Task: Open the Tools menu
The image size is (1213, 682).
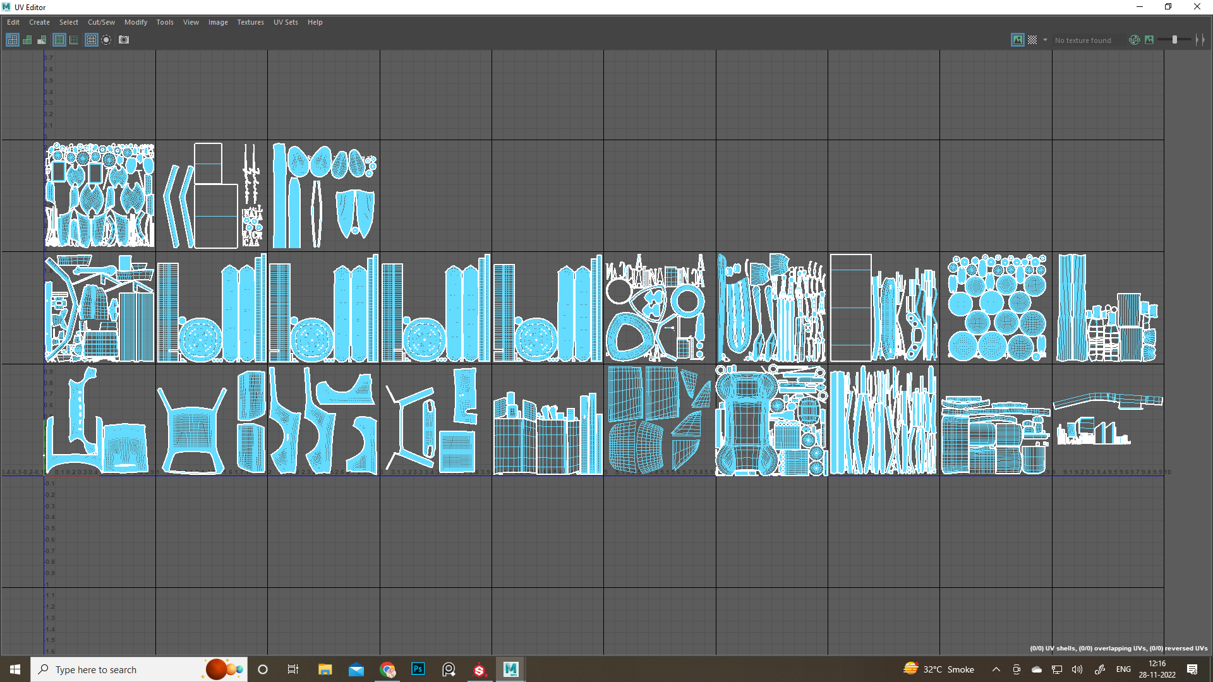Action: coord(165,22)
